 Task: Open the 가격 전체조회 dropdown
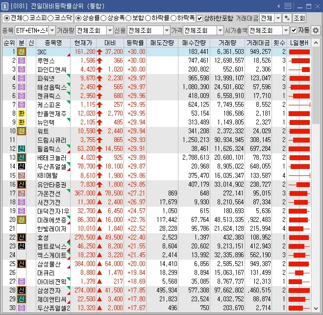tap(221, 31)
